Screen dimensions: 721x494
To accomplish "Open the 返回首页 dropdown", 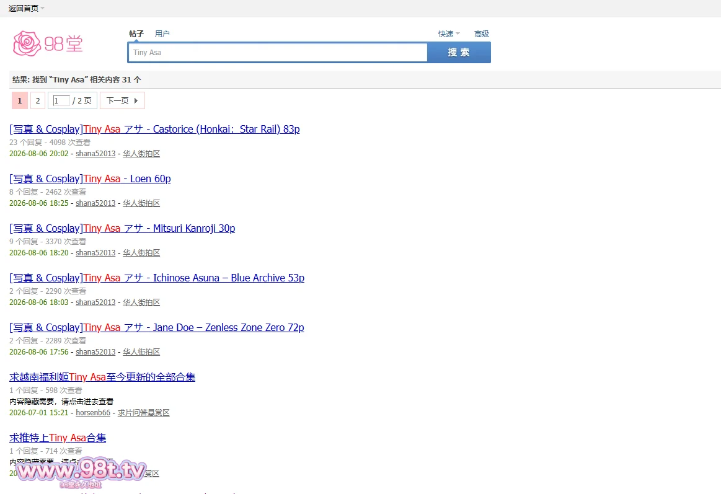I will click(26, 8).
